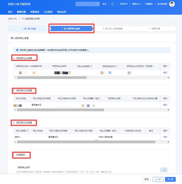Click 修改 in 股权转让方信息 row
Screen dimensions: 182x184
pyautogui.click(x=165, y=105)
